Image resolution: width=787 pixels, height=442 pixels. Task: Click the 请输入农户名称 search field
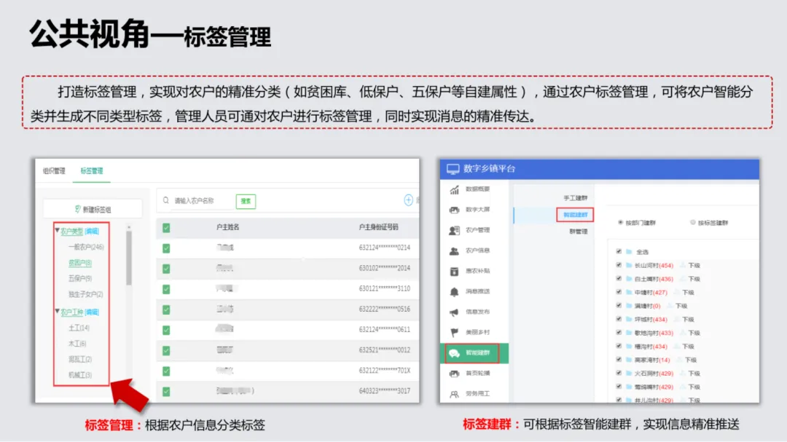[201, 201]
